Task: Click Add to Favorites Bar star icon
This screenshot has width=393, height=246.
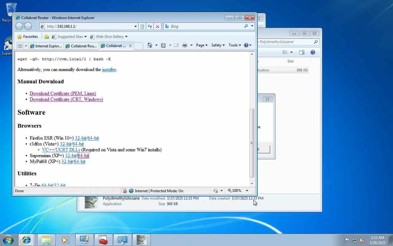Action: 47,37
